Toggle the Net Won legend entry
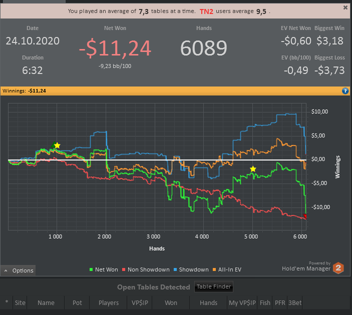The width and height of the screenshot is (352, 315). [104, 269]
